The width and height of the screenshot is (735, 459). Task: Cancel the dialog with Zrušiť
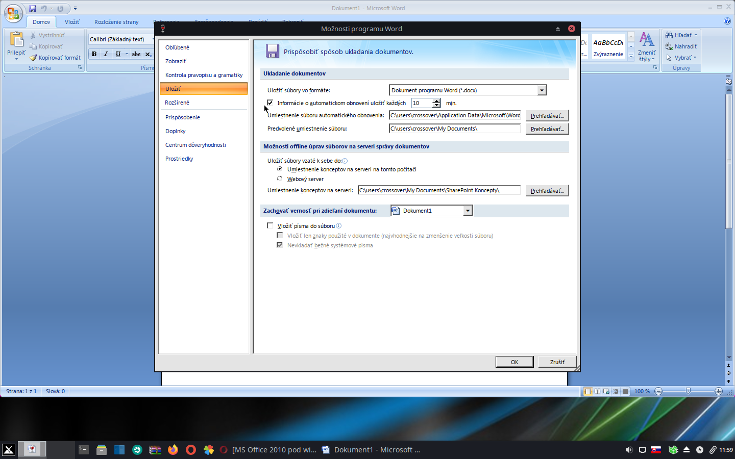557,362
